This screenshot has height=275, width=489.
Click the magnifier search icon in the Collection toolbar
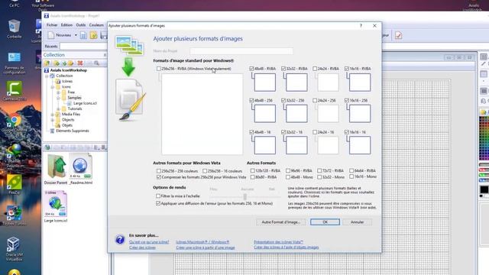97,63
